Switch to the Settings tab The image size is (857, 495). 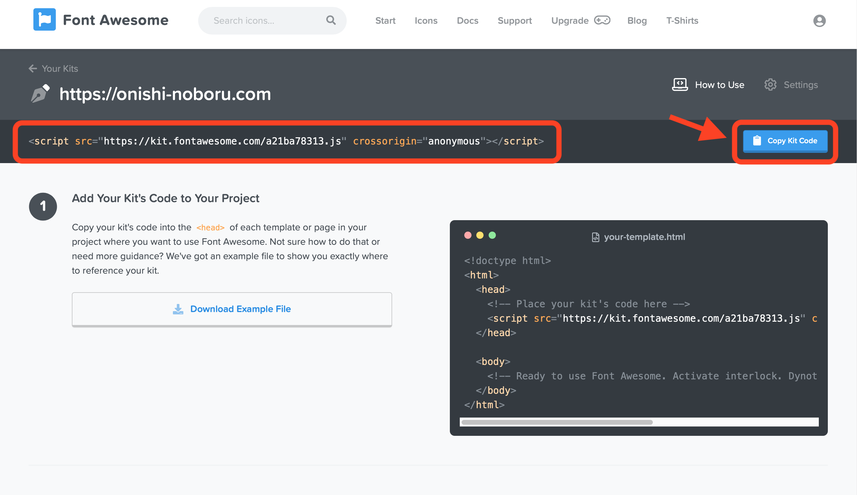click(801, 85)
